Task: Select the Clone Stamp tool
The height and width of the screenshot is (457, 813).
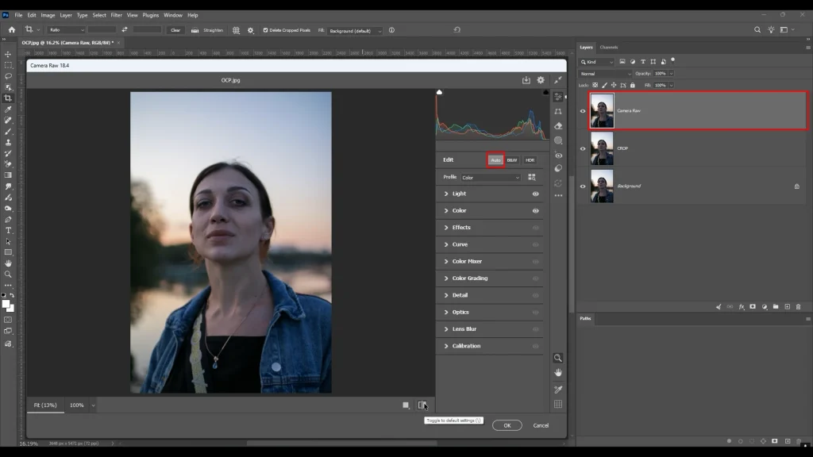Action: click(8, 143)
